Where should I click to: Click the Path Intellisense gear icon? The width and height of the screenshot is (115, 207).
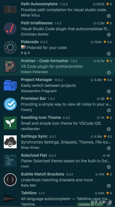(x=109, y=35)
